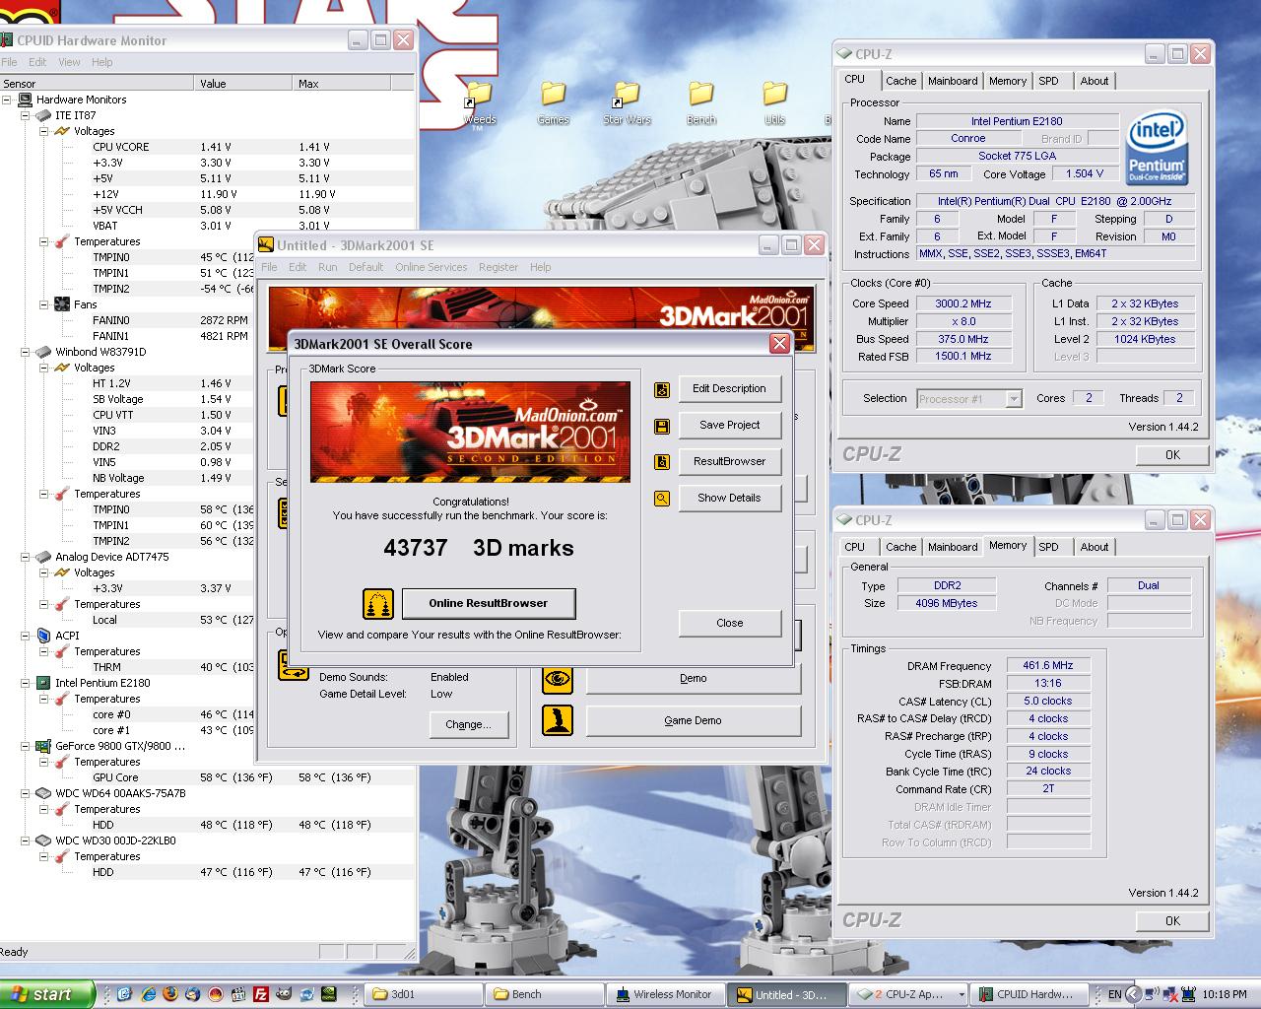
Task: Click the Show Details magnifier icon
Action: click(662, 499)
